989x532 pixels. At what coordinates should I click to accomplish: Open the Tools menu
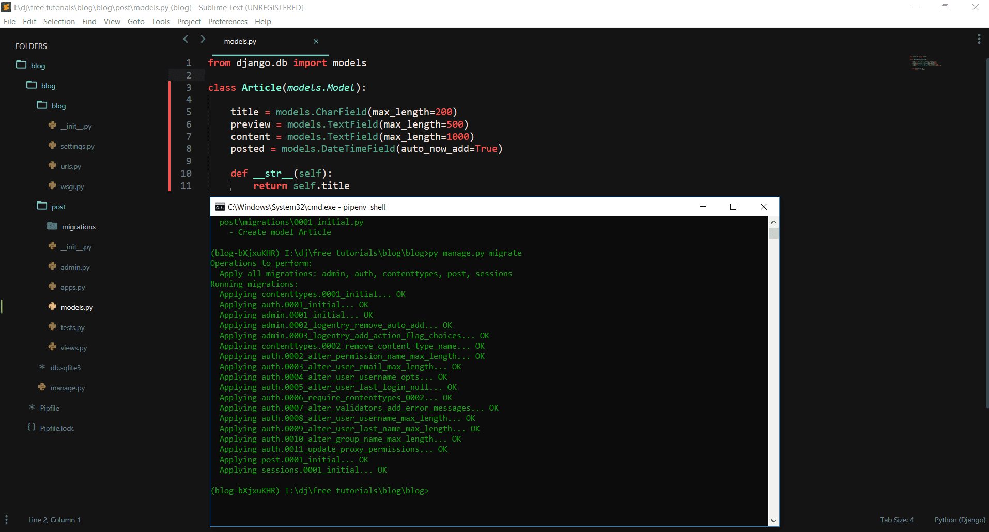point(161,22)
